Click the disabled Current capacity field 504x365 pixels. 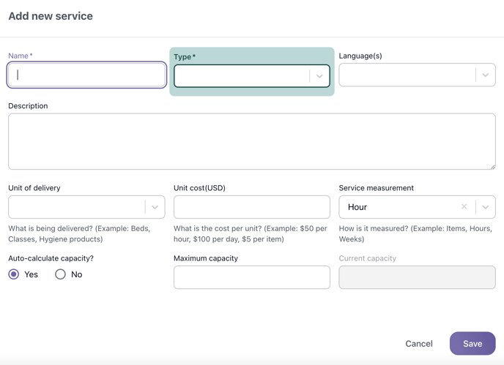pos(417,277)
